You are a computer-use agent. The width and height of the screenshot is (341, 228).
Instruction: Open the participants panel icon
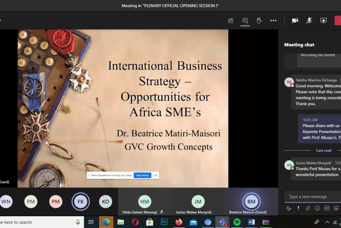(231, 20)
